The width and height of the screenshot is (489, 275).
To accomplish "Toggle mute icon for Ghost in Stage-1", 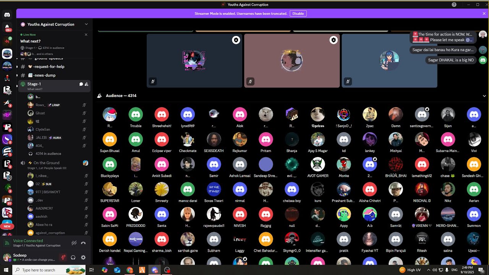I will point(84,113).
